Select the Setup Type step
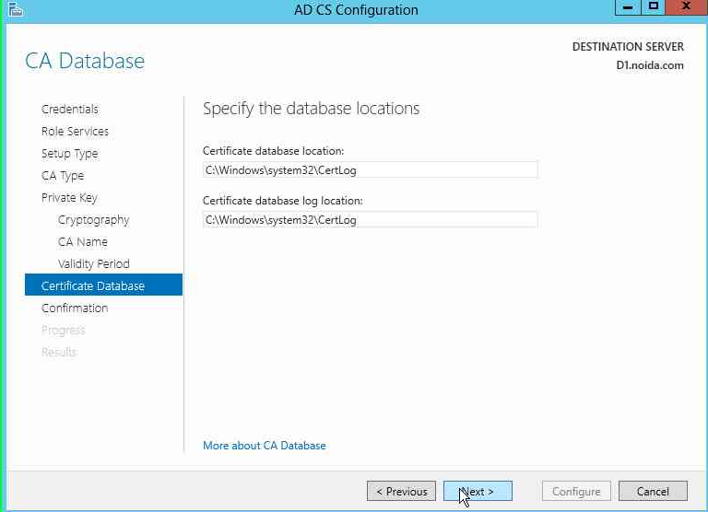 point(69,154)
